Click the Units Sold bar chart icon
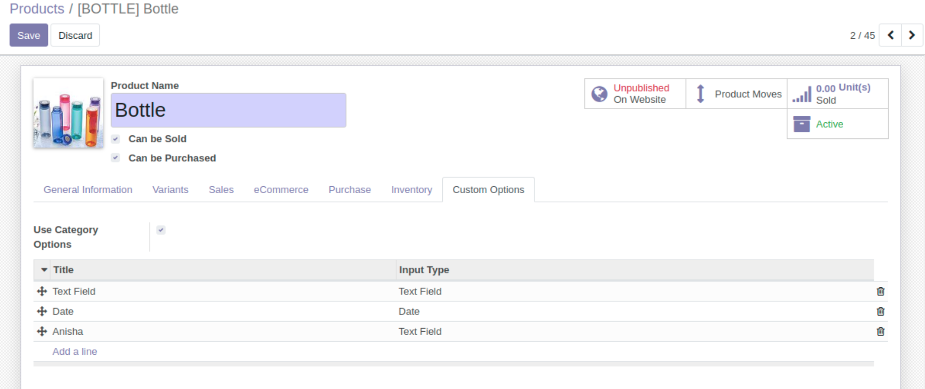Screen dimensions: 925x389 tap(801, 94)
